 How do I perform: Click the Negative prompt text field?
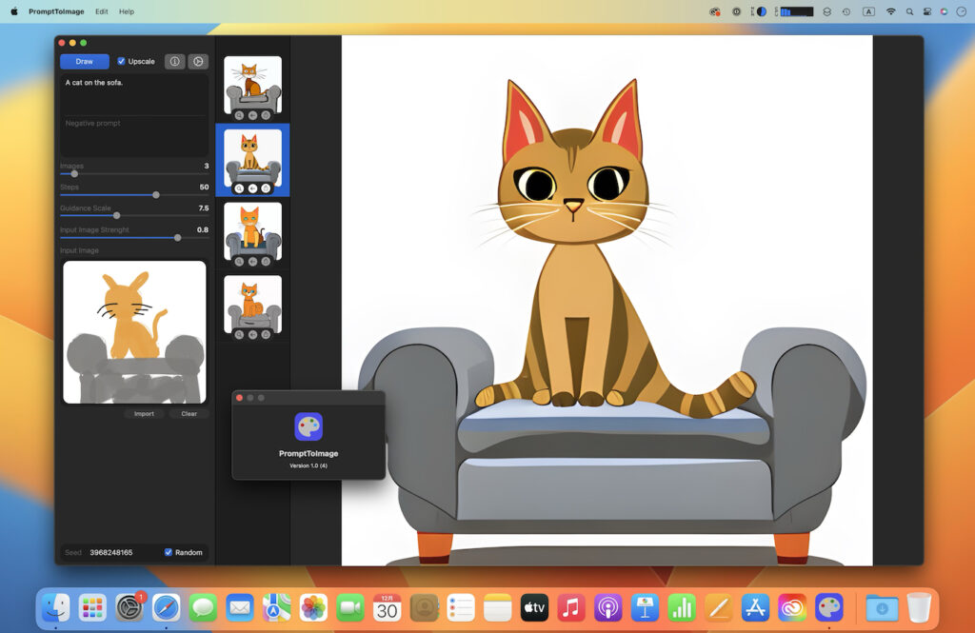(x=134, y=135)
